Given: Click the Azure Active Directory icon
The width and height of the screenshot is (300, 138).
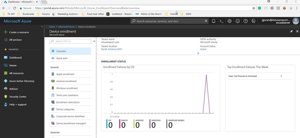Looking at the screenshot, I should [x=6, y=81].
